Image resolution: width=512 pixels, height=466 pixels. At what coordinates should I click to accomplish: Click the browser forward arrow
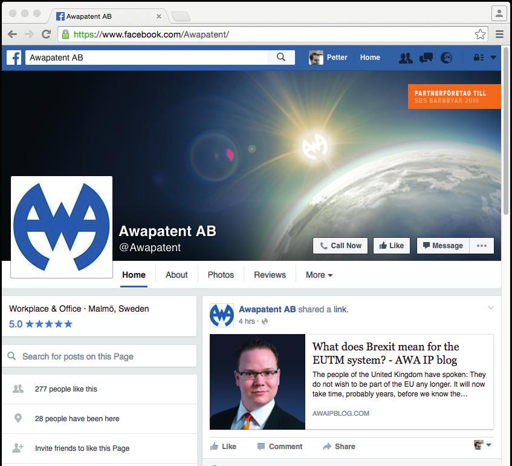[x=30, y=34]
